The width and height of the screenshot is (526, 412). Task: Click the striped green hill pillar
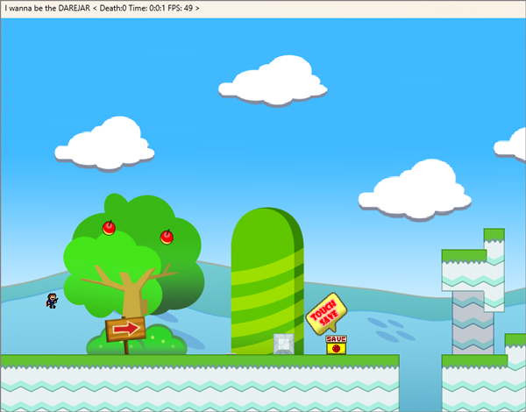click(x=267, y=281)
